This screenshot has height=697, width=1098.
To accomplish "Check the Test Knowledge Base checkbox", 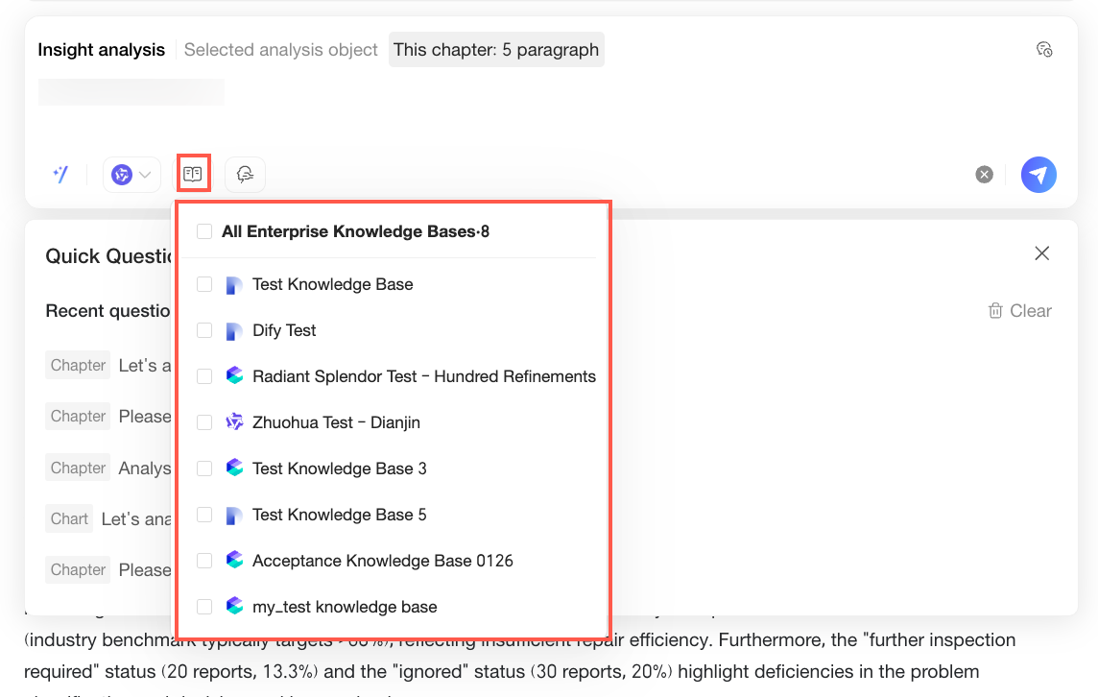I will pyautogui.click(x=204, y=284).
